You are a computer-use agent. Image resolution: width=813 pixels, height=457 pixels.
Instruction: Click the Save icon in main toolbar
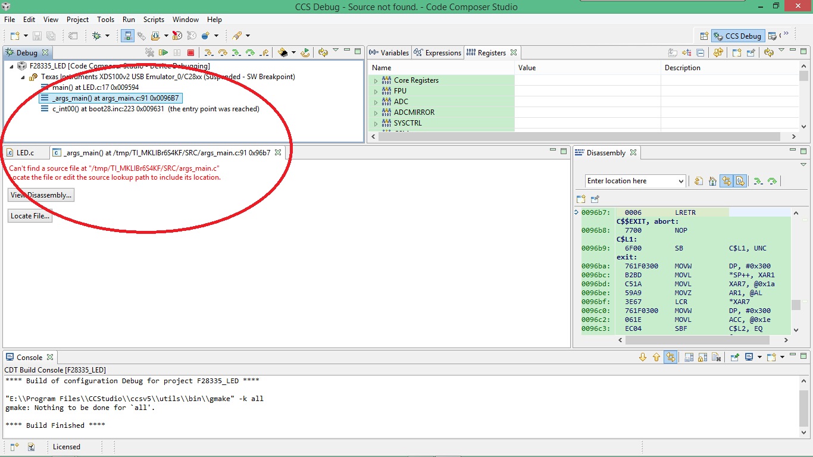[37, 36]
